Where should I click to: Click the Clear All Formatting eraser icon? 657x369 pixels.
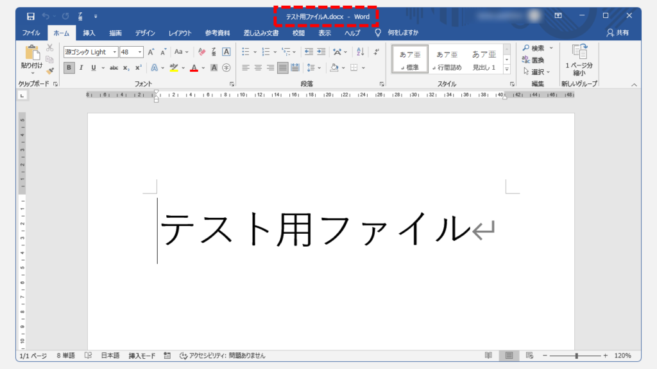(x=202, y=52)
